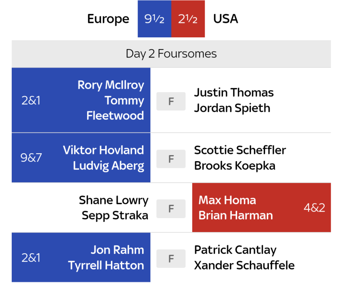Click the F badge in Lowry match
The image size is (342, 283).
point(171,208)
